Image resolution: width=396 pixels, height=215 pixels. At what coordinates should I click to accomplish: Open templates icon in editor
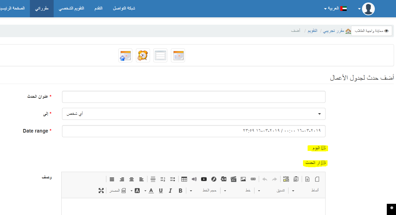click(307, 179)
